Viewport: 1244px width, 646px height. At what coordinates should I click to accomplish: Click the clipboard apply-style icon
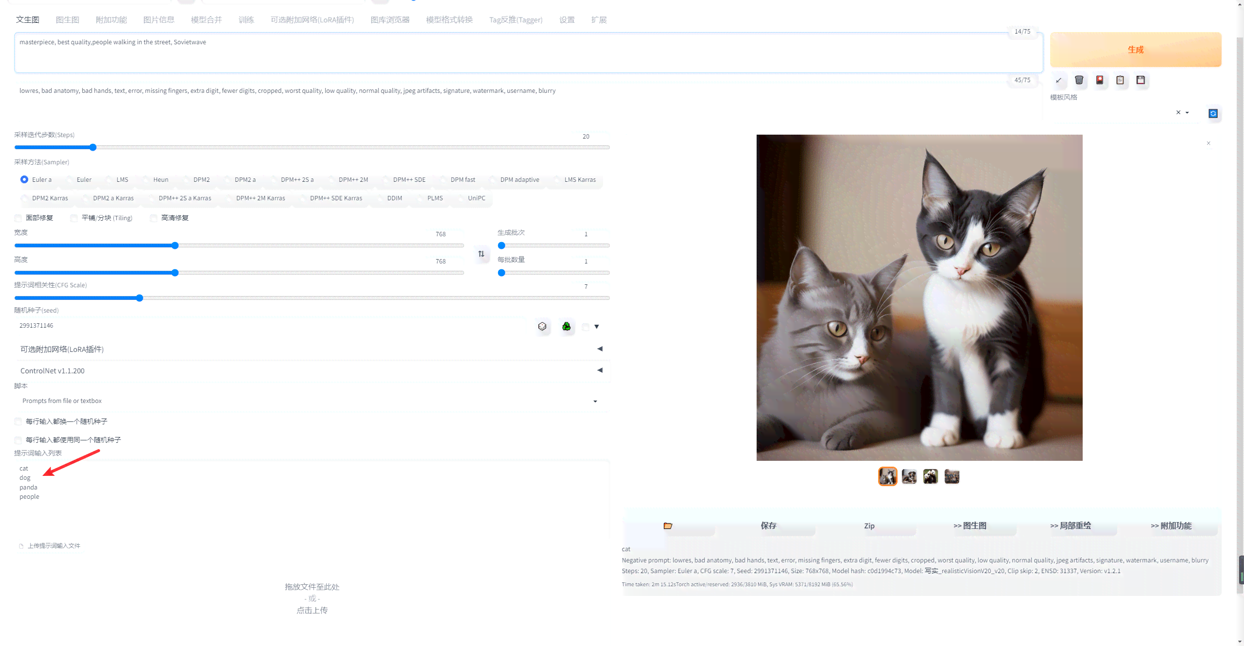click(1120, 80)
